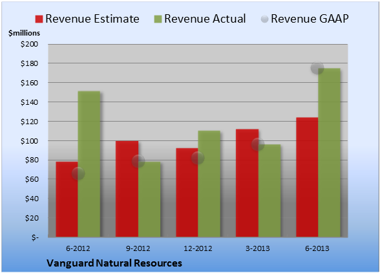Click the '12-2012' quarter label
Image resolution: width=380 pixels, height=273 pixels.
tap(198, 248)
